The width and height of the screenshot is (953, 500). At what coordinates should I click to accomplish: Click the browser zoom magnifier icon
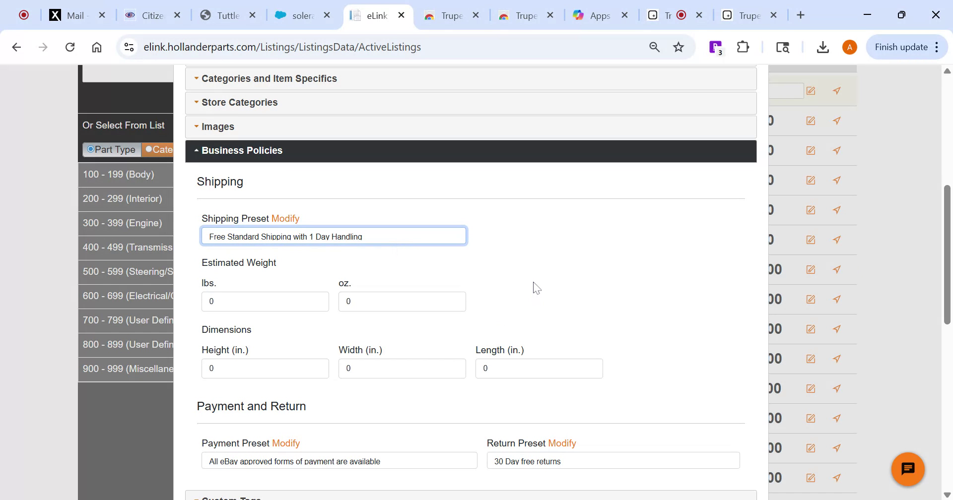[654, 47]
